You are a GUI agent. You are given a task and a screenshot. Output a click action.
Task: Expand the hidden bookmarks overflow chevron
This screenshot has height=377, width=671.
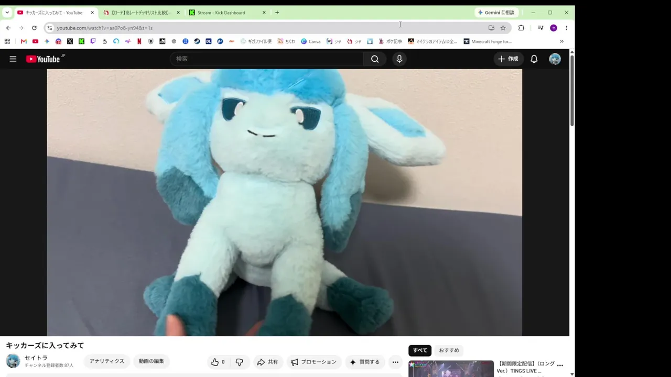pos(561,41)
